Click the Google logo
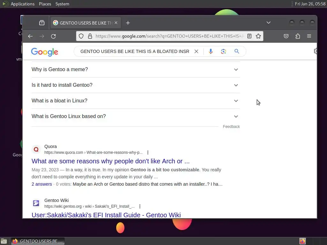Viewport: 327px width, 245px height. pos(45,52)
